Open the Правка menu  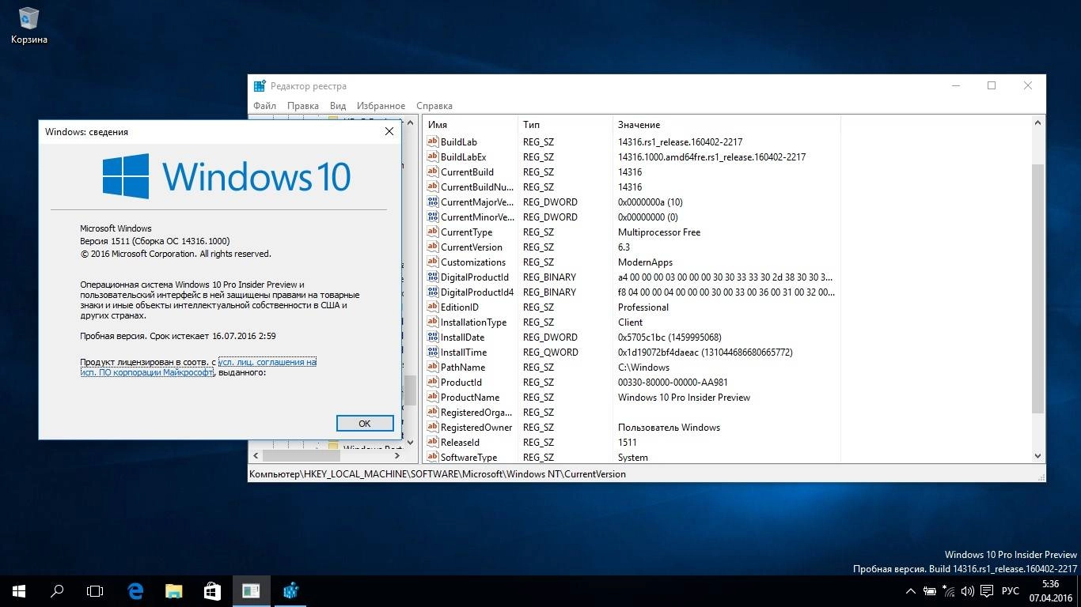tap(303, 105)
